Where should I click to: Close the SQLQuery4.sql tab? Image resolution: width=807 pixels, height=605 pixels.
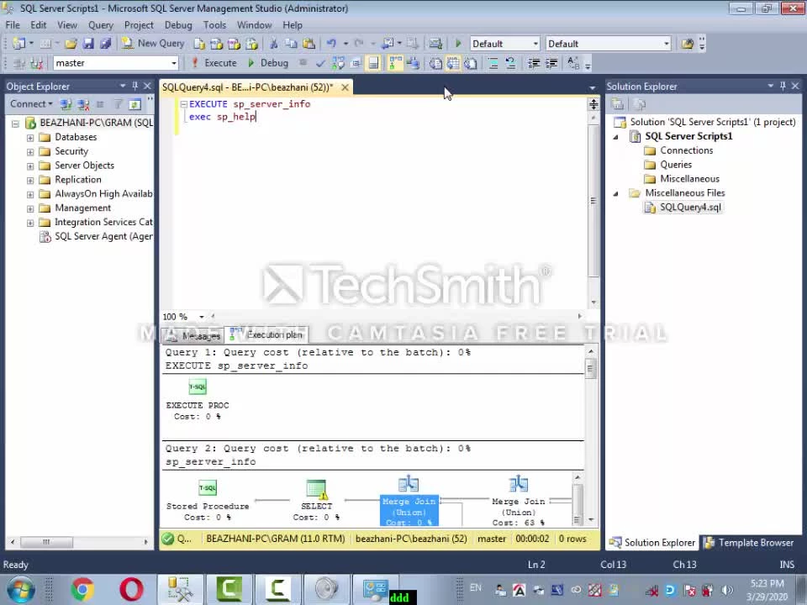[345, 87]
